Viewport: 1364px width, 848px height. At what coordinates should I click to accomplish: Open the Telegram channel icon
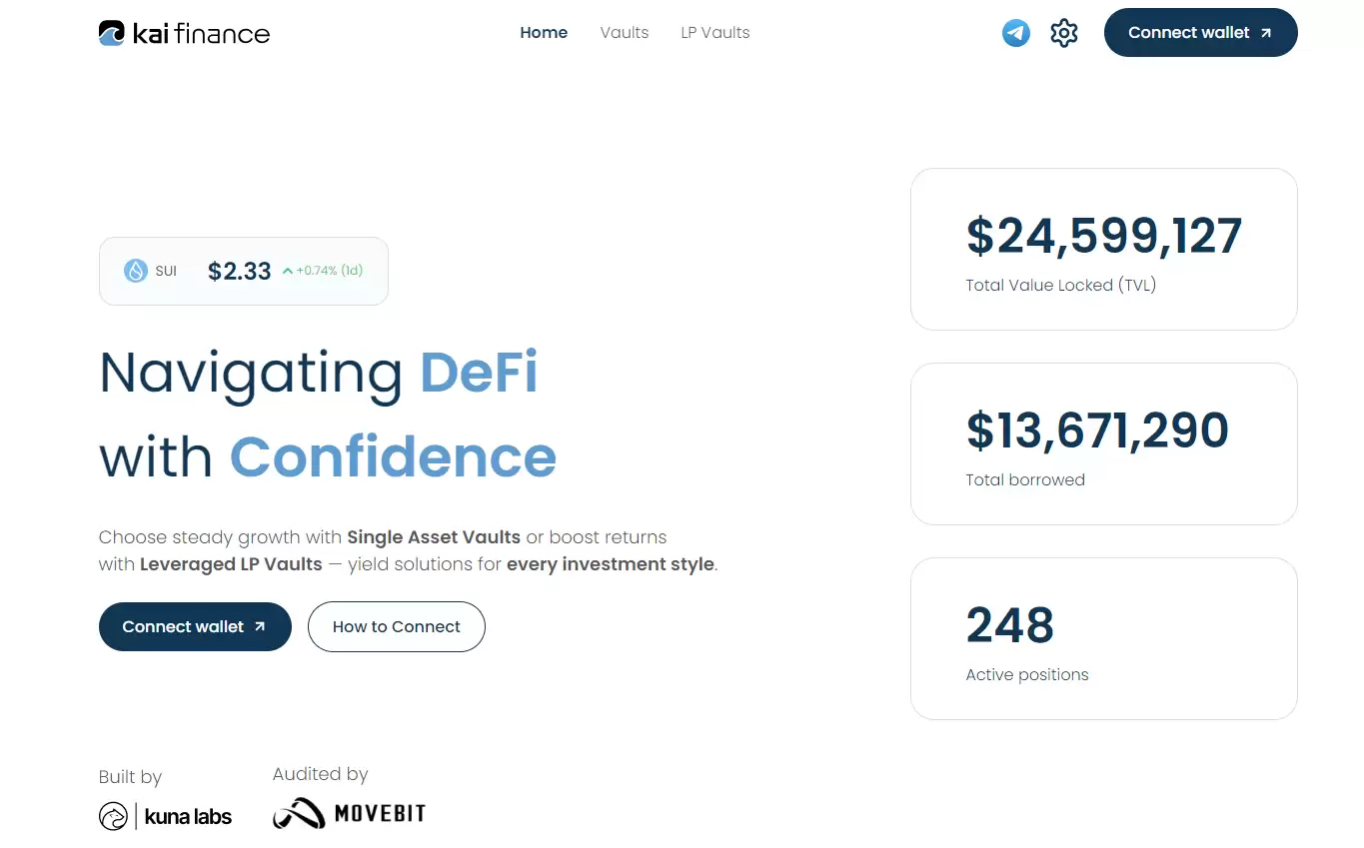1016,33
